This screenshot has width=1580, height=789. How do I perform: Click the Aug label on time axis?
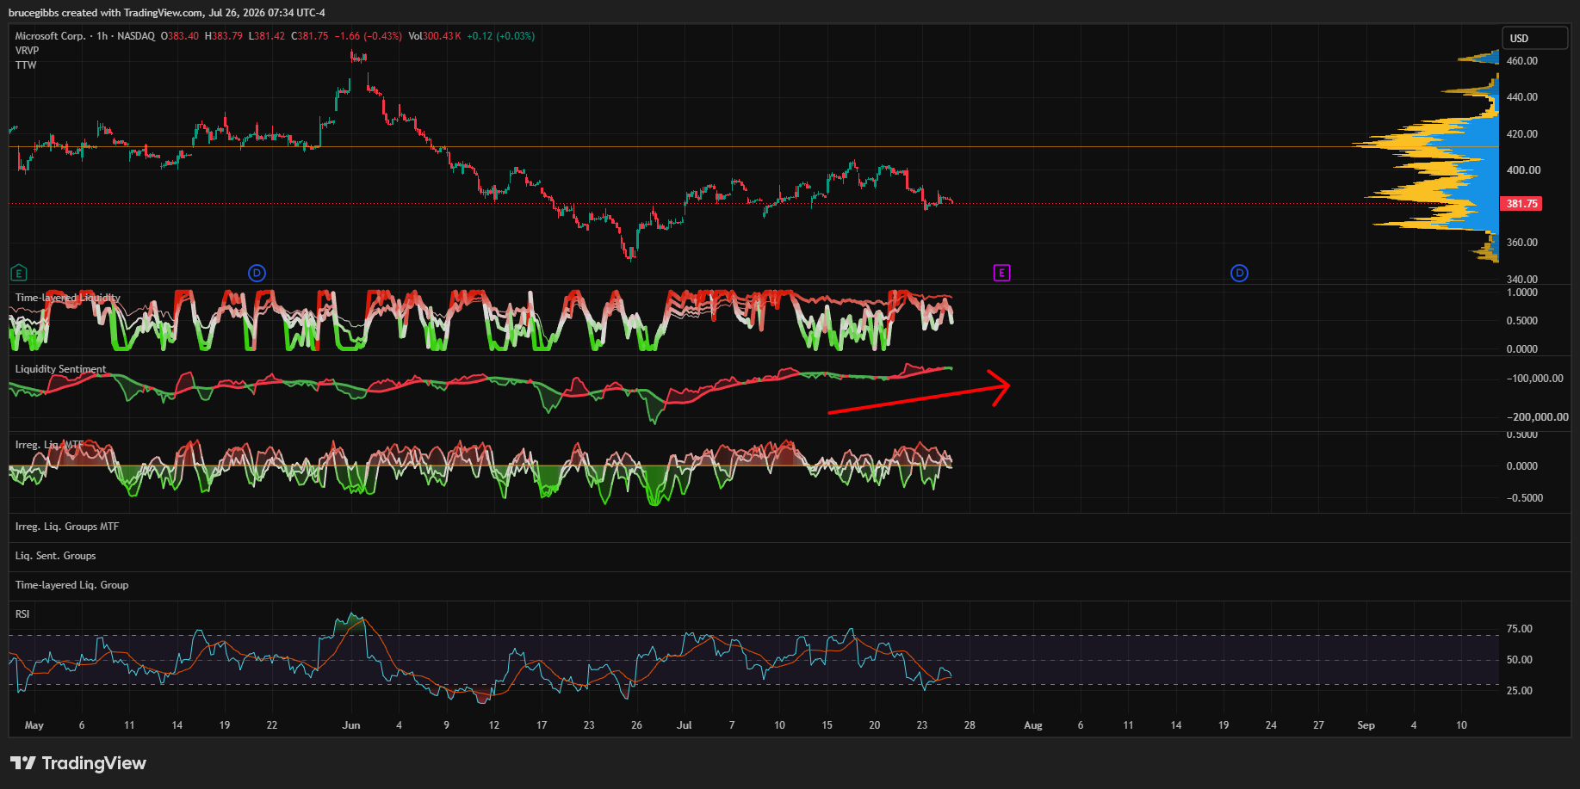pos(1033,725)
